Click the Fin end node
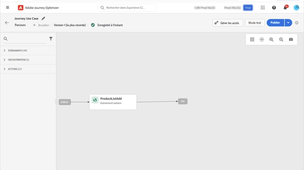 point(183,101)
